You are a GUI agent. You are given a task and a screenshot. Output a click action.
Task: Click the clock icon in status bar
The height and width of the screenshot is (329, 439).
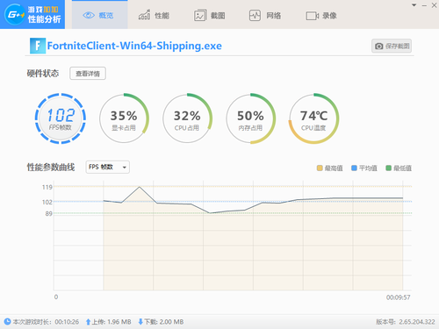click(x=7, y=322)
